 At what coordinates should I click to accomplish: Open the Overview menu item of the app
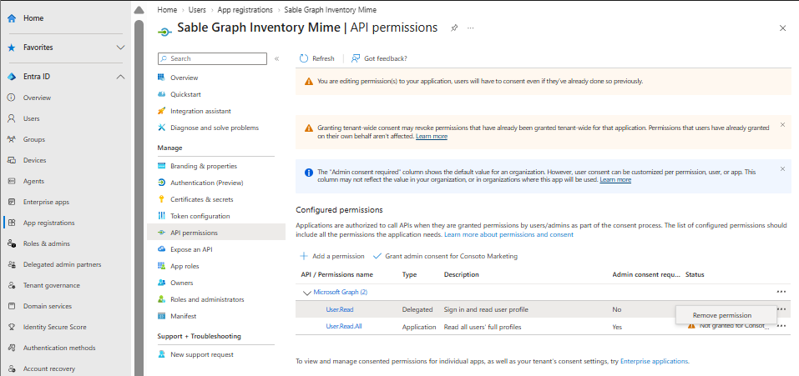[x=184, y=78]
